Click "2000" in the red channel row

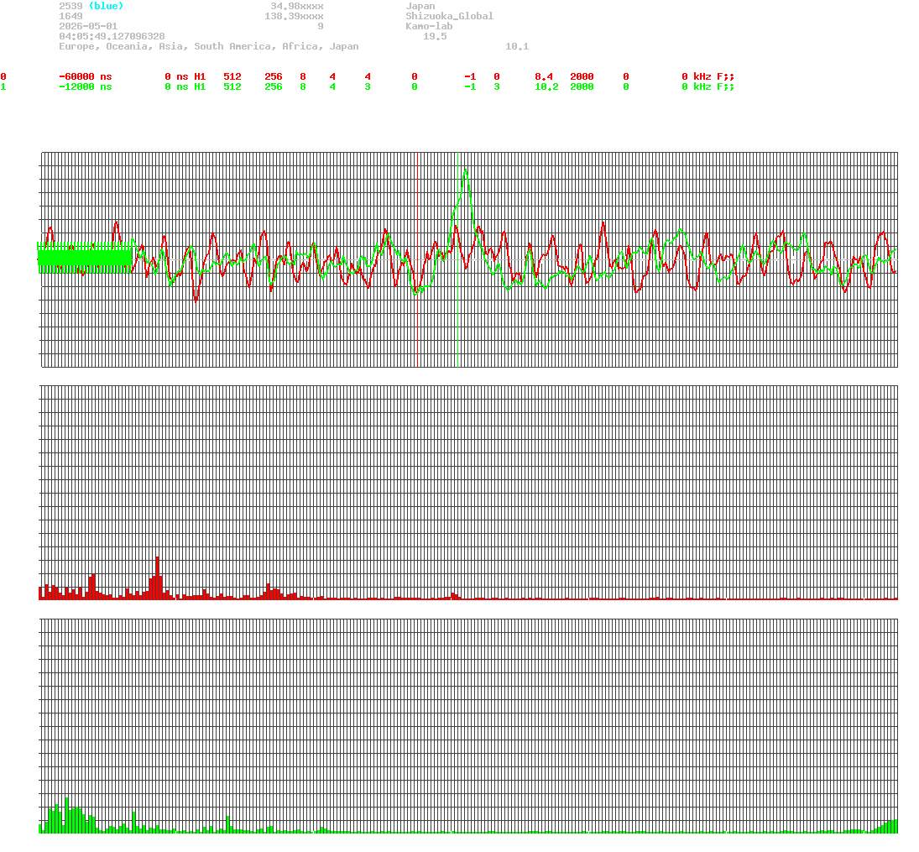[x=582, y=77]
